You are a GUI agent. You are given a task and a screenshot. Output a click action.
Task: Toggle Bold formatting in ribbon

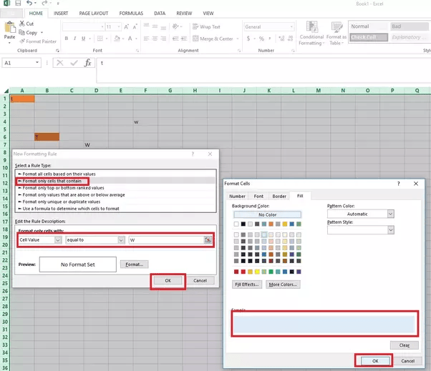[67, 39]
